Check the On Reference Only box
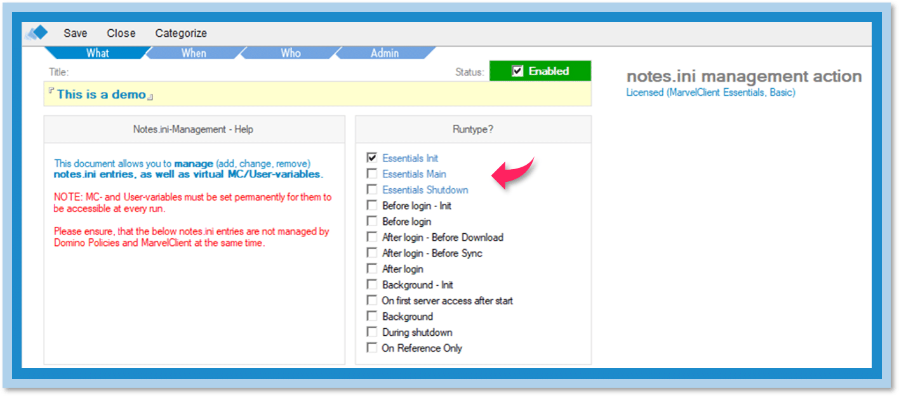Screen dimensions: 899x396 click(x=372, y=348)
